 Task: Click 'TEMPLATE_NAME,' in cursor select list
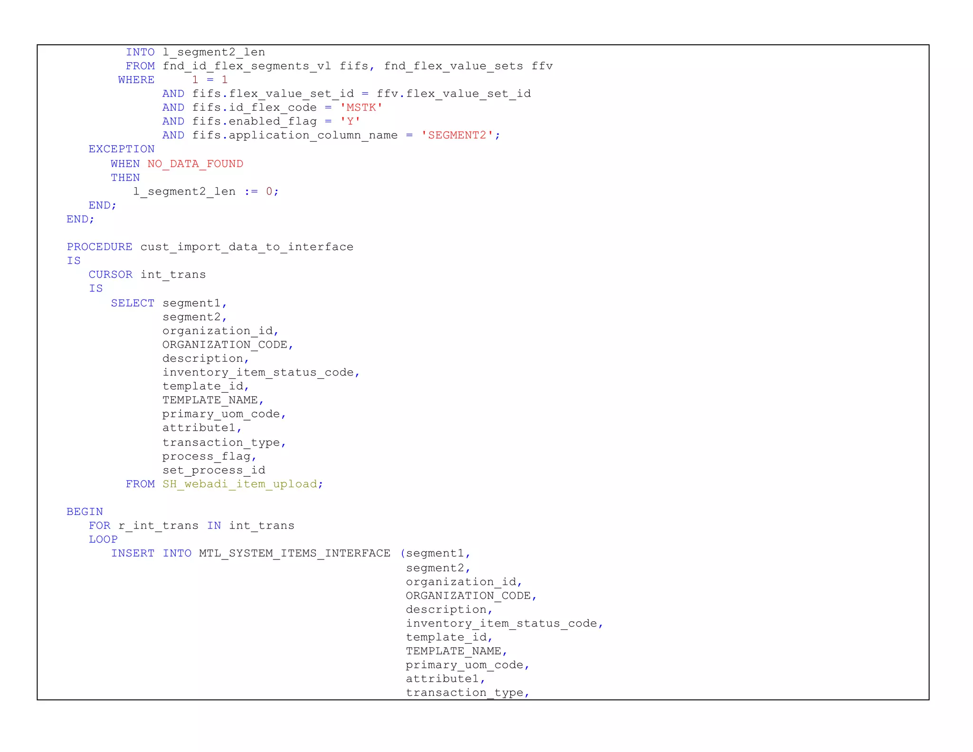(213, 400)
